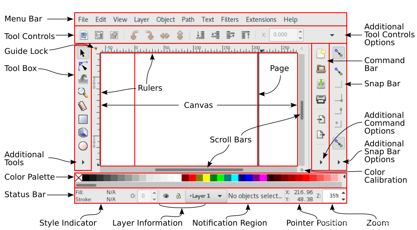Toggle current layer visibility eye icon
Viewport: 417px width, 230px height.
166,196
